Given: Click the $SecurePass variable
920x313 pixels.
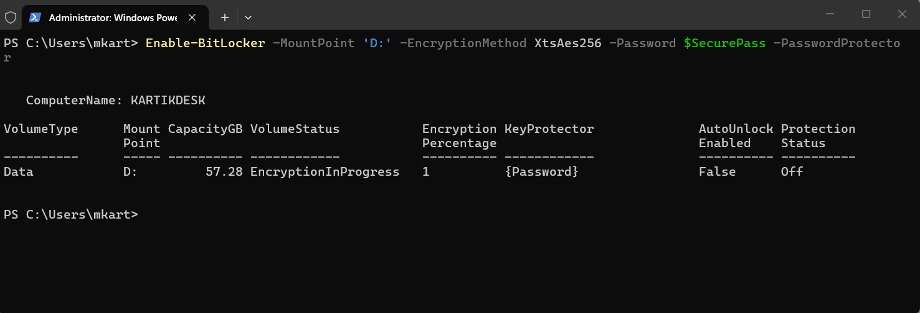Looking at the screenshot, I should click(x=724, y=43).
